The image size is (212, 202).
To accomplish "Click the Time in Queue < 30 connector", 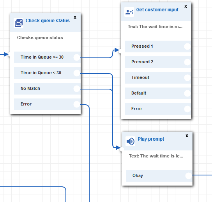I will pos(77,73).
